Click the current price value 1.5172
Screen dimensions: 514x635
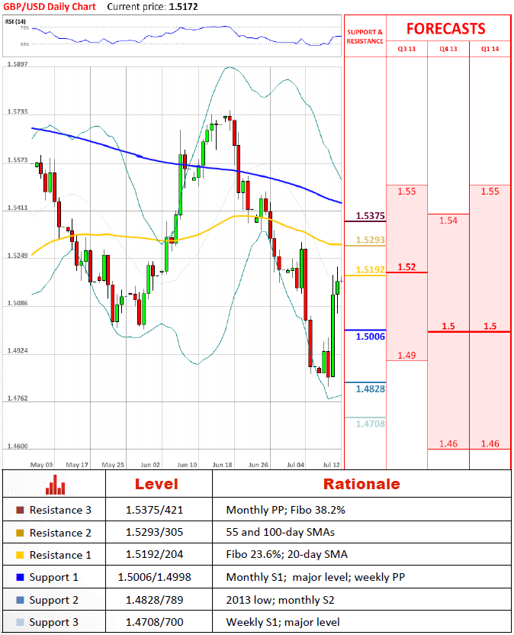tap(183, 7)
